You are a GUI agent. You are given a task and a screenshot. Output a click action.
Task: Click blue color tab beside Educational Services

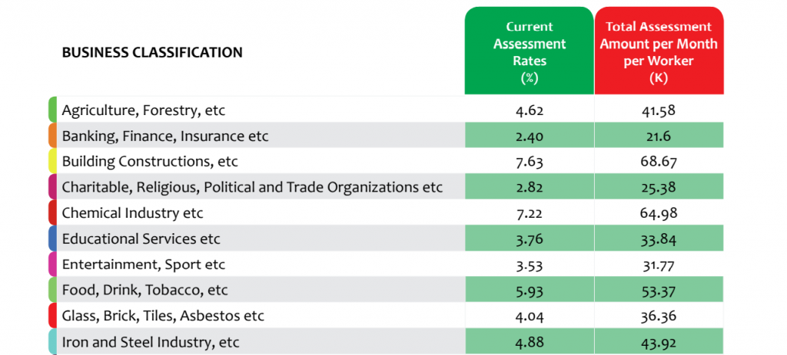pyautogui.click(x=52, y=238)
